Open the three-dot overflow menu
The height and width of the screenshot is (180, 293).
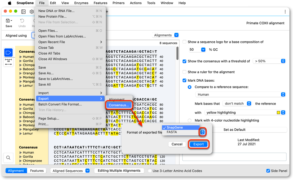(285, 12)
